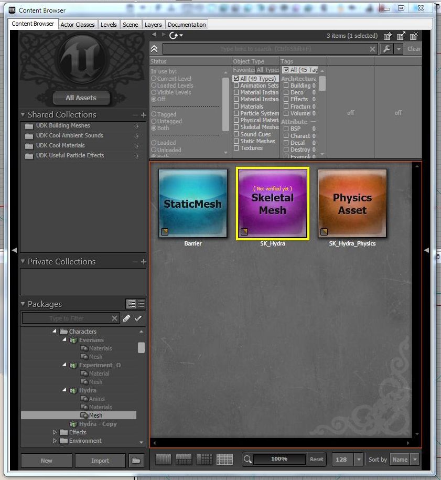Select the list-over-thumbnails layout icon
441x480 pixels.
(x=184, y=459)
